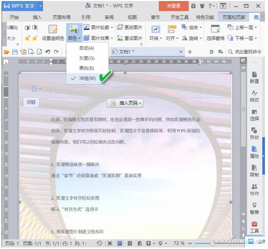Screen dimensions: 268x249
Task: Click the undo arrow icon
Action: pos(48,52)
